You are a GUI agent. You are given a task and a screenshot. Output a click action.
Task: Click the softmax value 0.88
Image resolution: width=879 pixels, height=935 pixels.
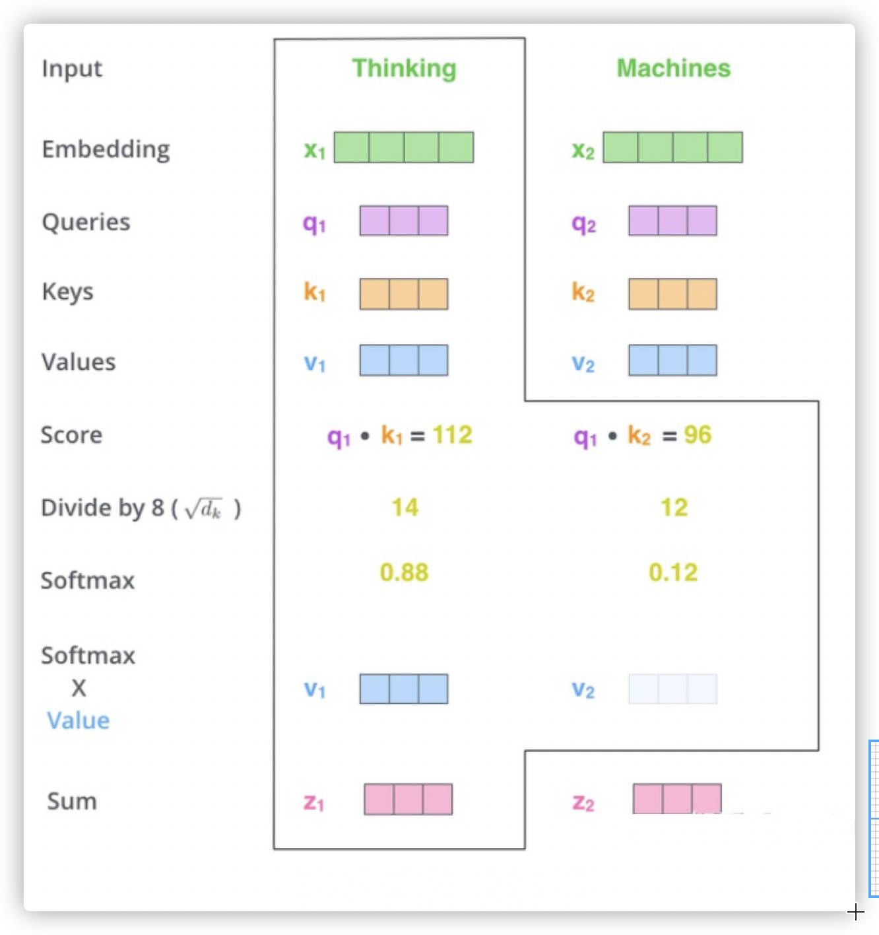(404, 572)
